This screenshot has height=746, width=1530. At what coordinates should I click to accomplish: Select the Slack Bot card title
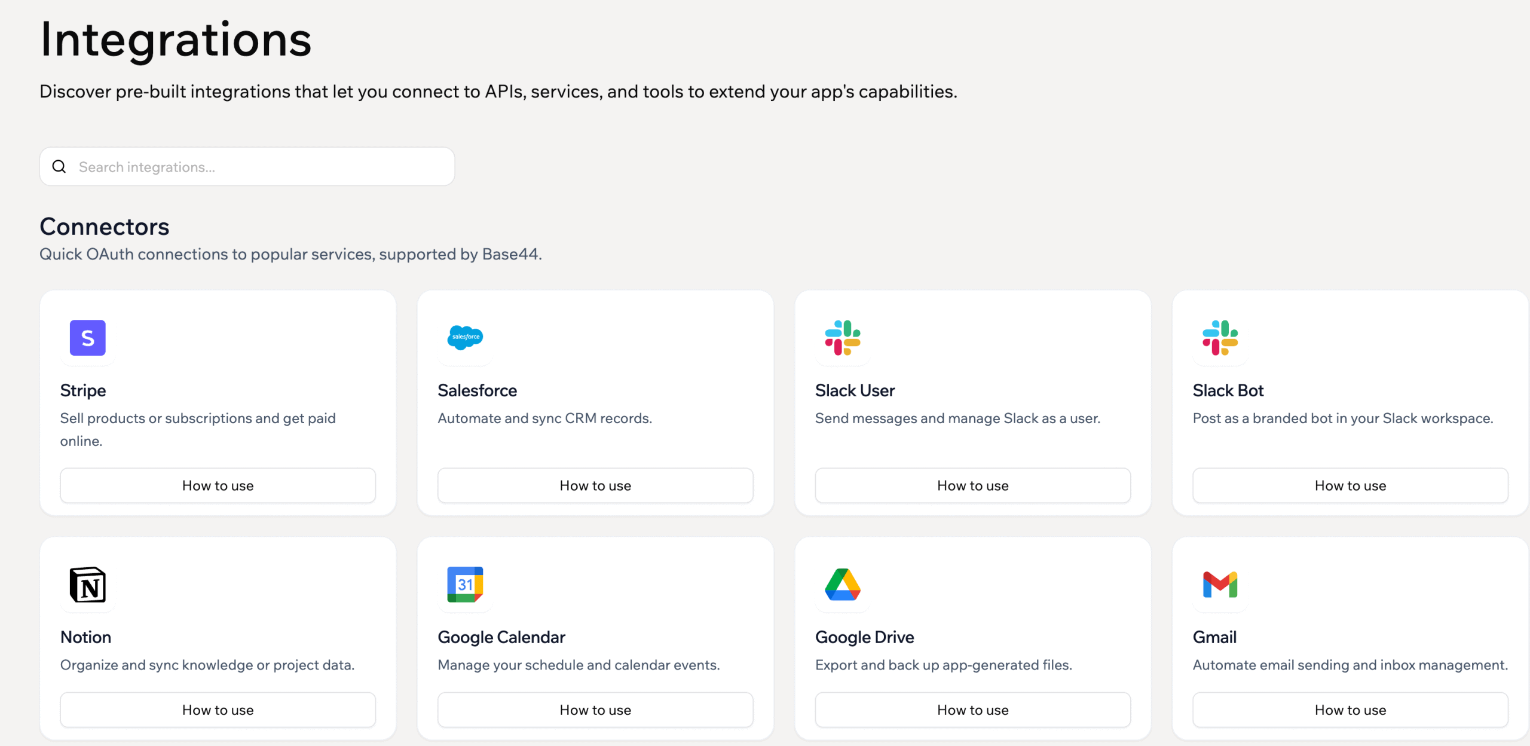tap(1228, 390)
